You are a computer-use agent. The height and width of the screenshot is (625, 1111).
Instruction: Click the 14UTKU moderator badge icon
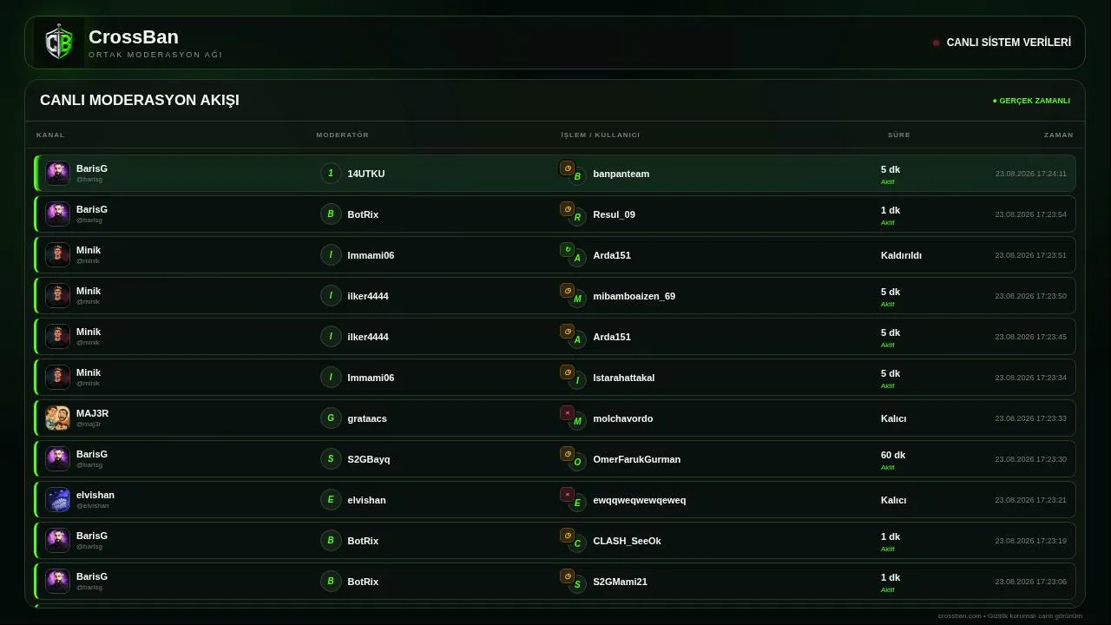[x=331, y=174]
